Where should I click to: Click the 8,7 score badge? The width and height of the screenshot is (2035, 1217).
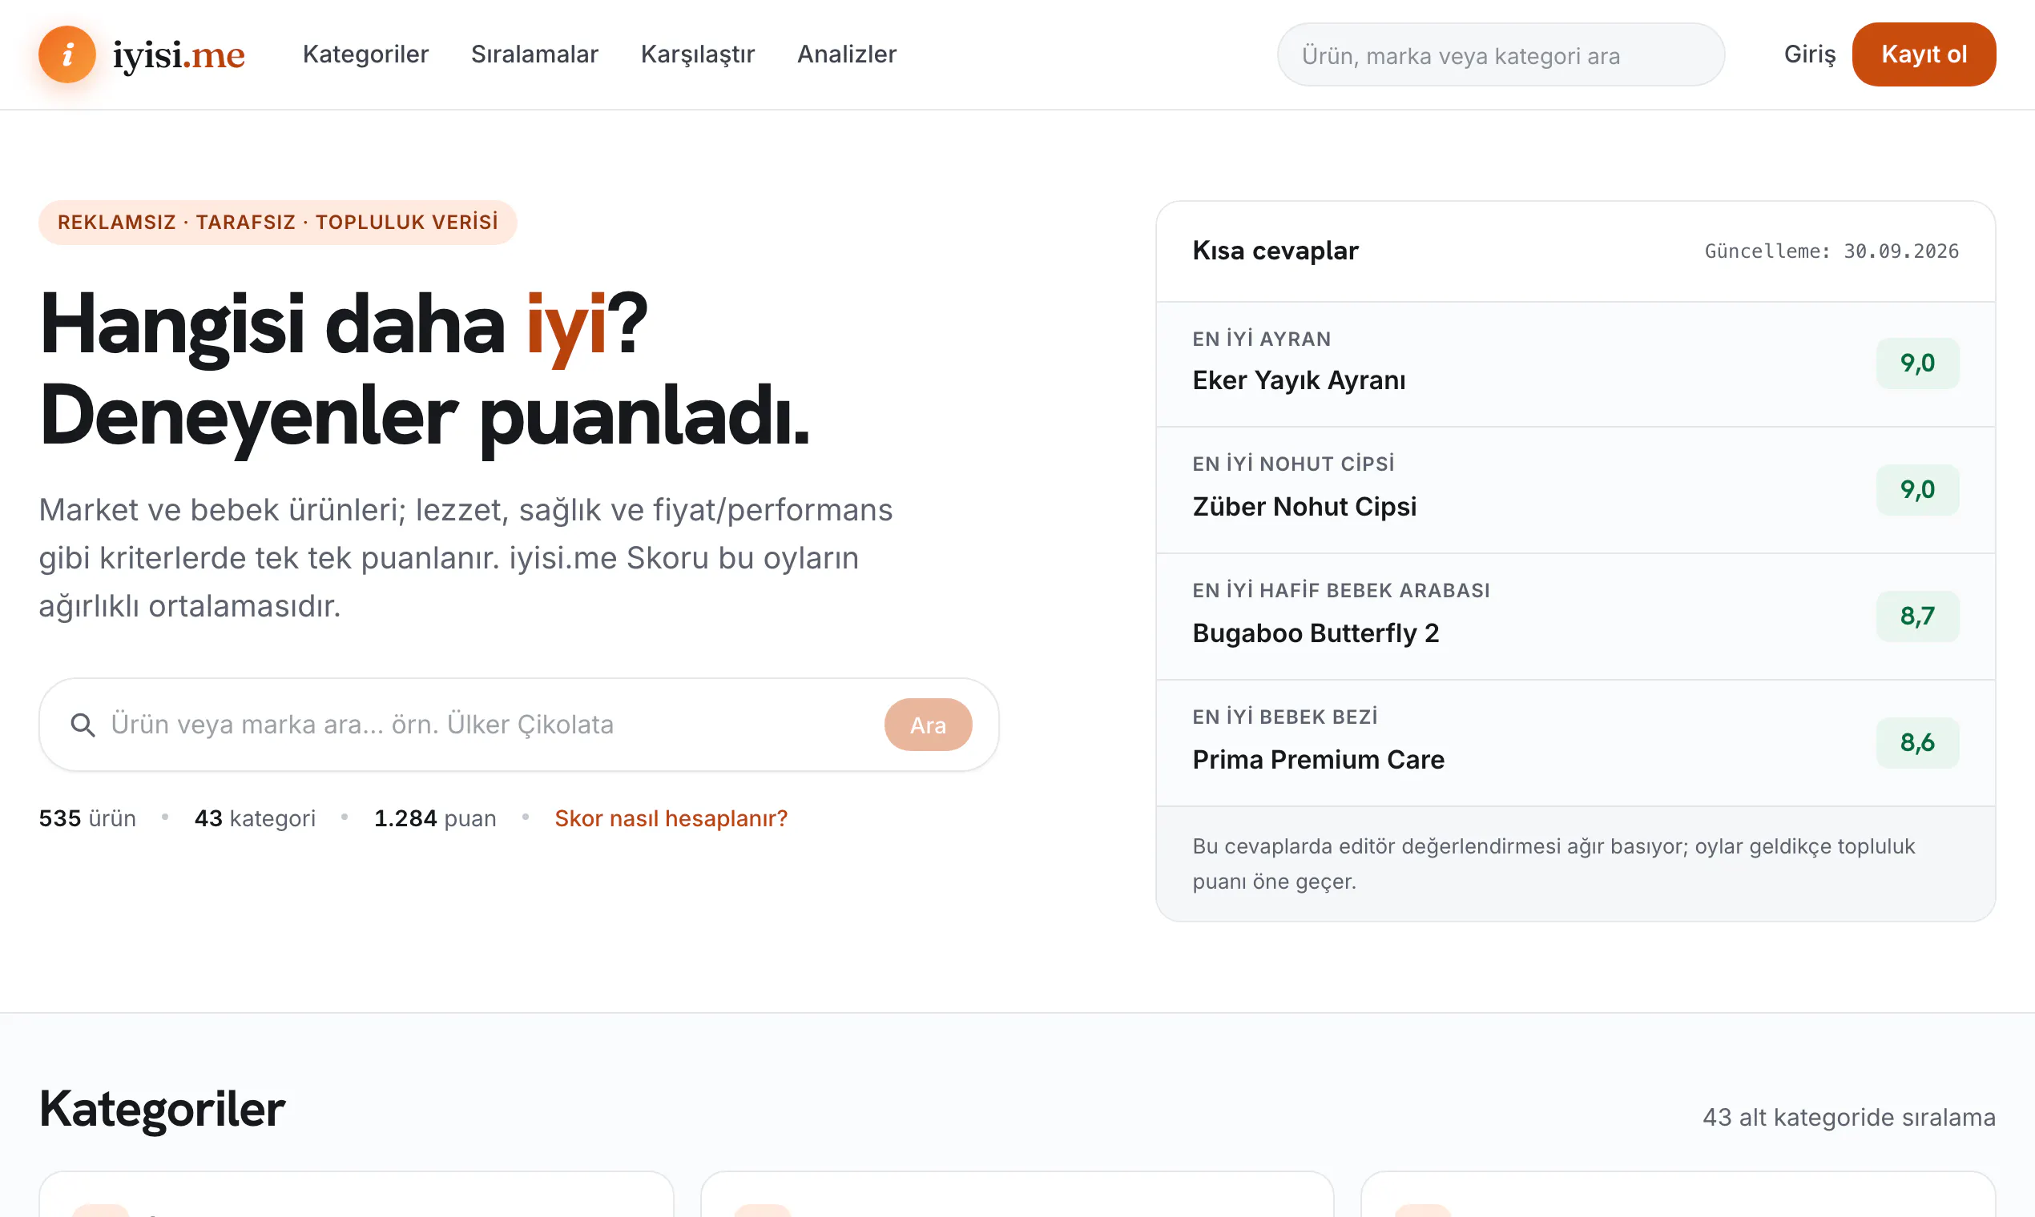click(1917, 616)
